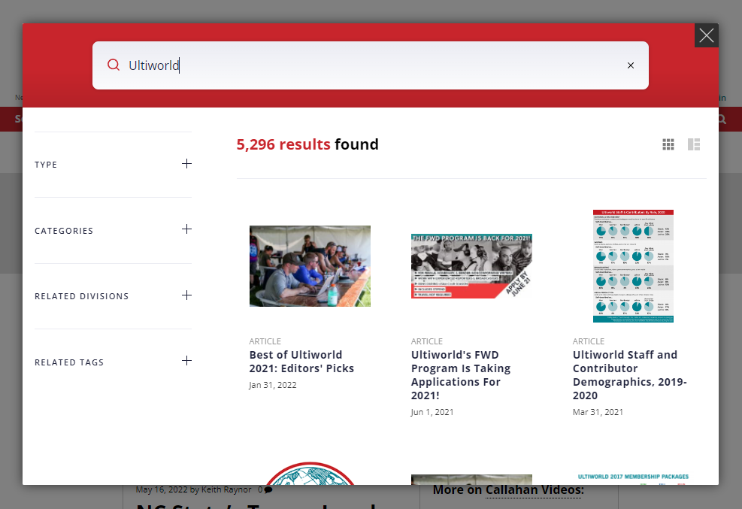The width and height of the screenshot is (742, 509).
Task: Click the RELATED TAGS filter label
Action: [x=69, y=362]
